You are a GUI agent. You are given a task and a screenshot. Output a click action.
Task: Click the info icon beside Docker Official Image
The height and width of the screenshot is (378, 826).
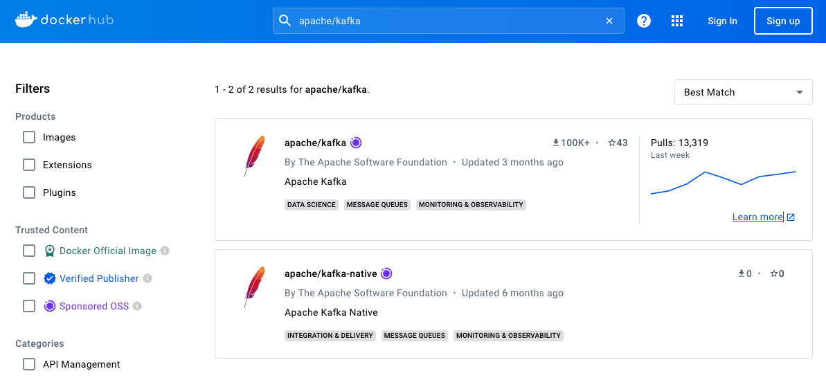pyautogui.click(x=165, y=251)
